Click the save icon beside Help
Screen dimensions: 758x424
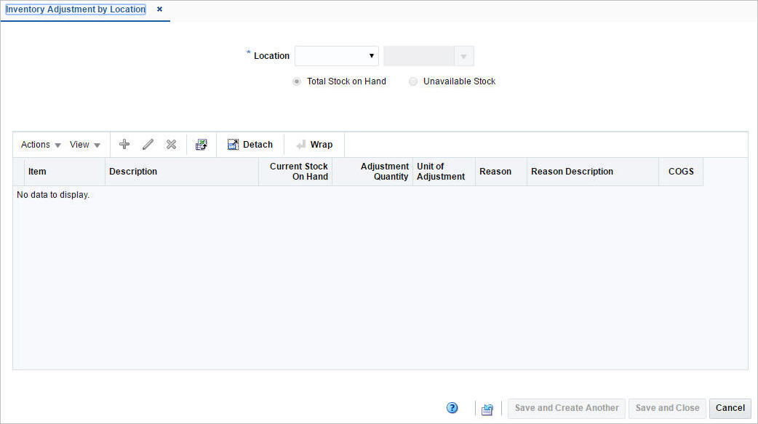487,409
